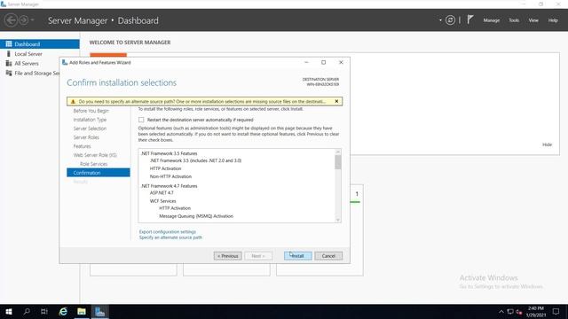Open the taskbar search
The width and height of the screenshot is (568, 319).
[27, 311]
